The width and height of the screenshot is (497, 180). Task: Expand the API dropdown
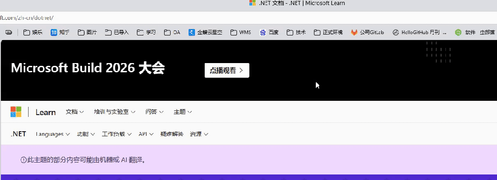tap(146, 134)
